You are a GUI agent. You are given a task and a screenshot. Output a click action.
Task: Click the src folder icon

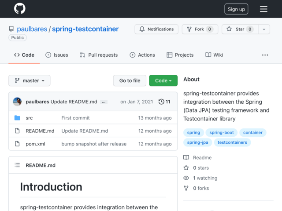point(17,118)
